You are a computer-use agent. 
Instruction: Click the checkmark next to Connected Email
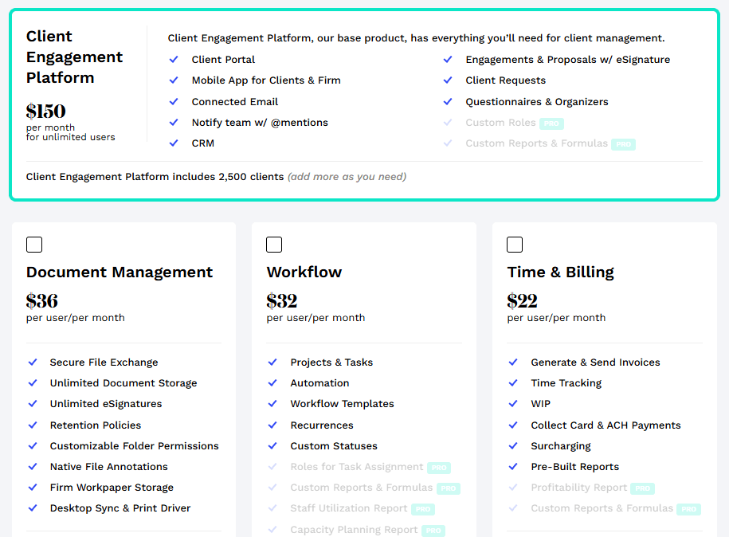coord(174,102)
